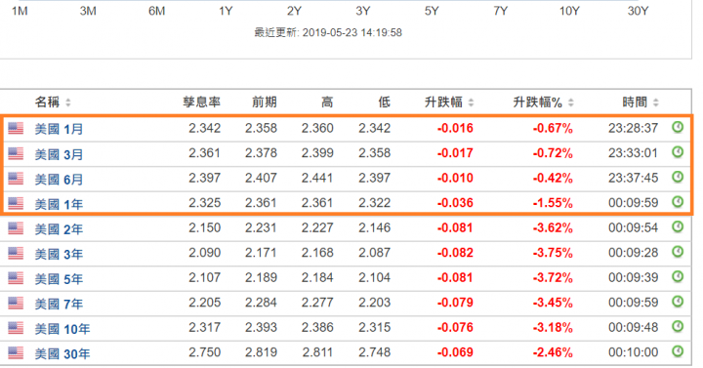
Task: Open the 美國 10年 bond link
Action: tap(62, 329)
